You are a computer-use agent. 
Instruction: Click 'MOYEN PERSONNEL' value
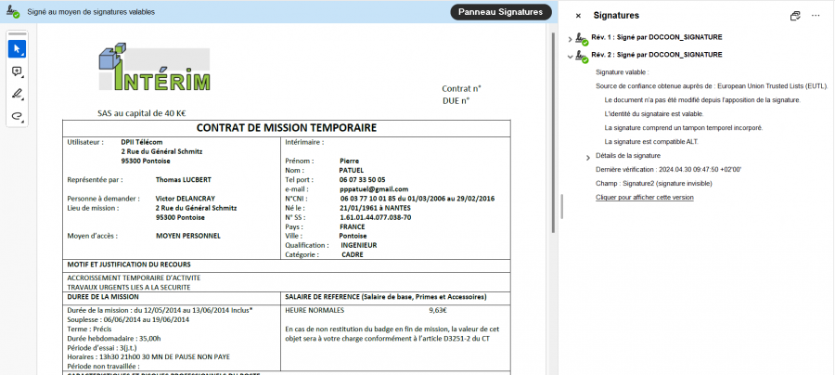pyautogui.click(x=188, y=236)
